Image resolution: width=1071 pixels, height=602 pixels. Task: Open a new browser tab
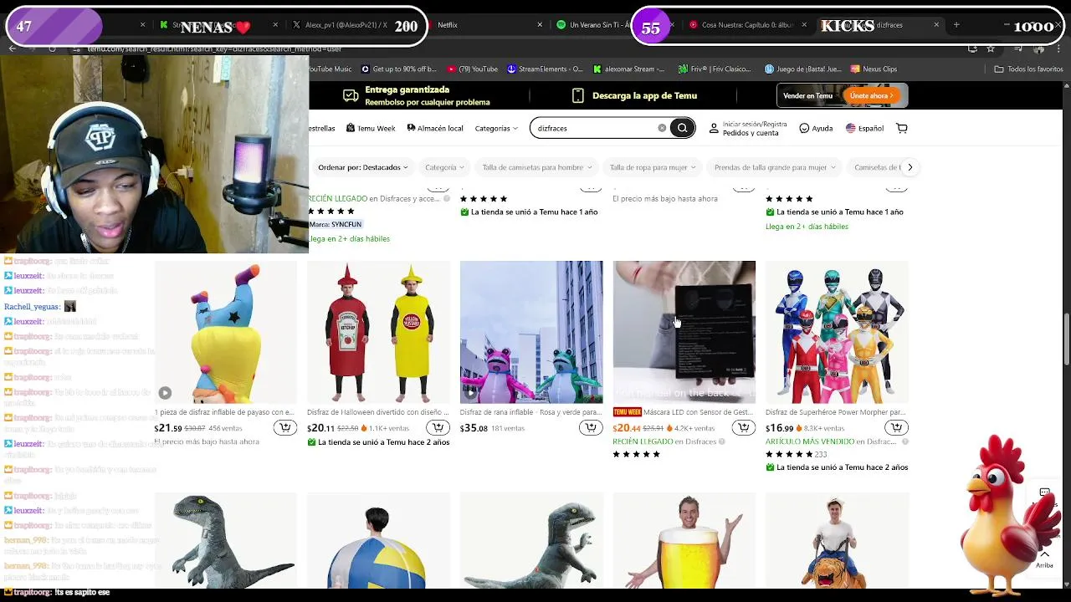[x=956, y=25]
